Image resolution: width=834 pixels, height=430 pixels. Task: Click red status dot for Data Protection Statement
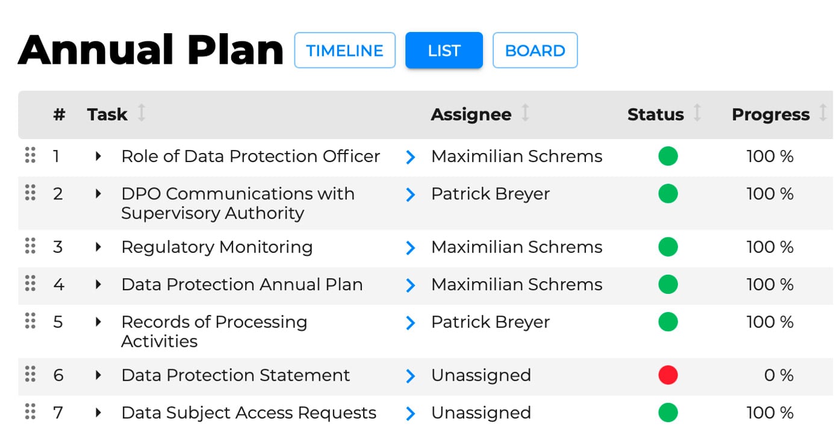tap(668, 375)
